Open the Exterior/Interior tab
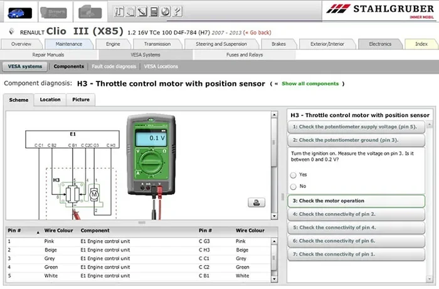 coord(327,44)
